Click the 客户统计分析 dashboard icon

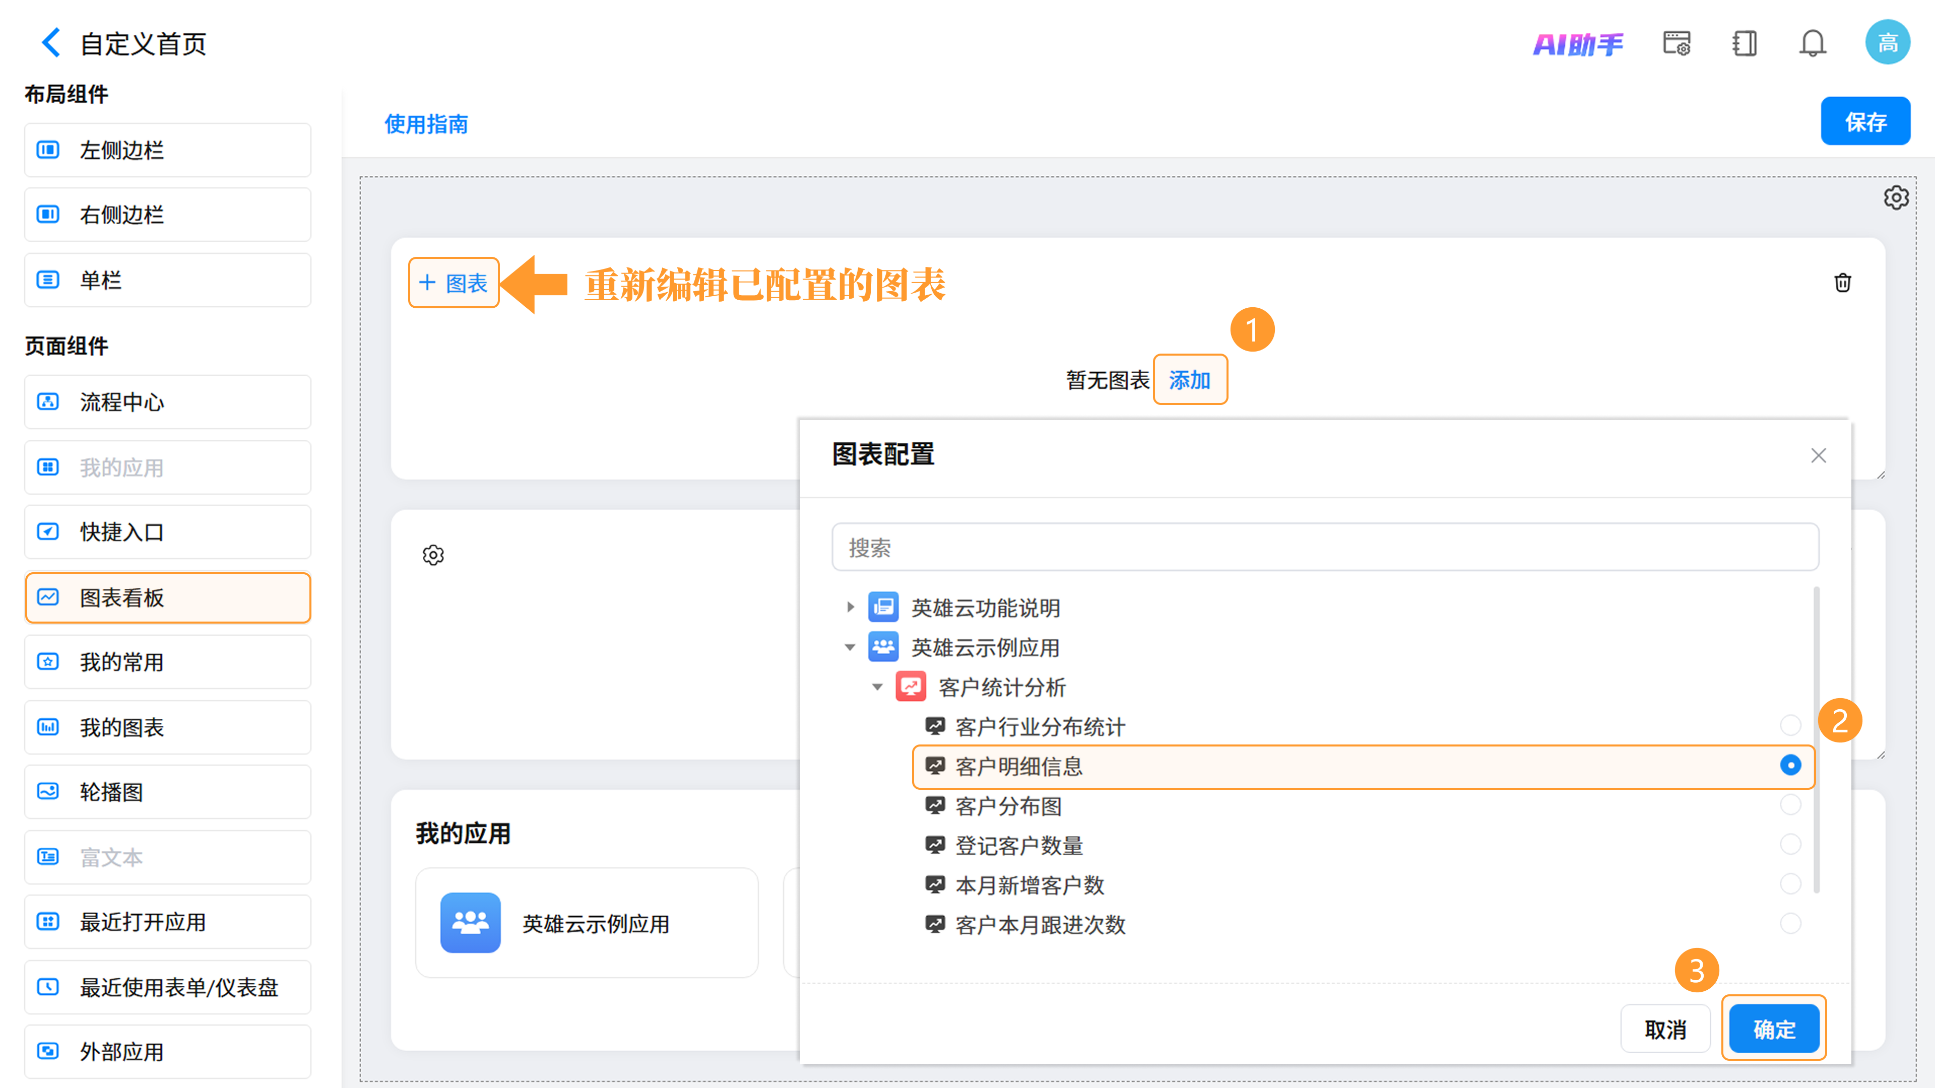pos(911,686)
